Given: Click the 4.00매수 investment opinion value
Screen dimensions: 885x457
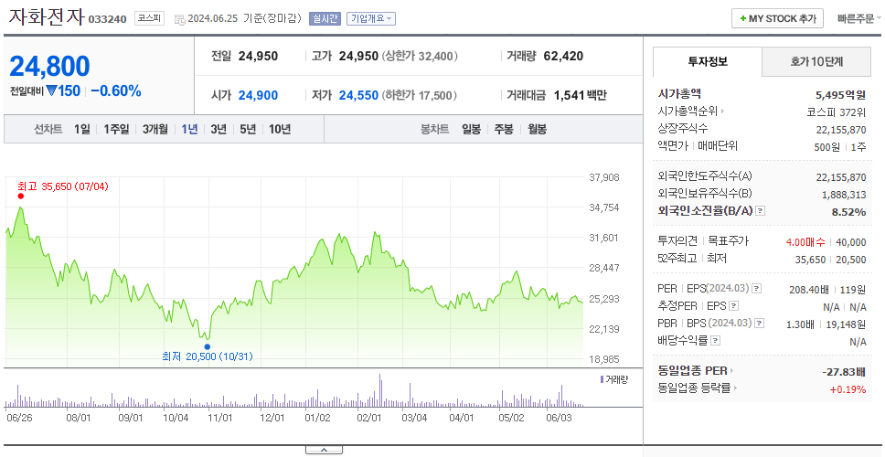Looking at the screenshot, I should [805, 242].
